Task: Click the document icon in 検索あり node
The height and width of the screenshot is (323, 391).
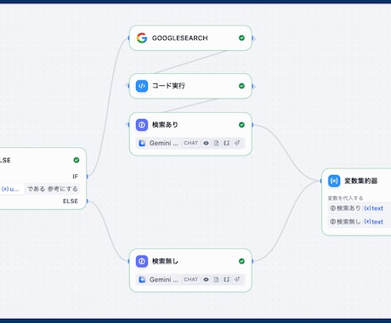Action: pyautogui.click(x=217, y=143)
